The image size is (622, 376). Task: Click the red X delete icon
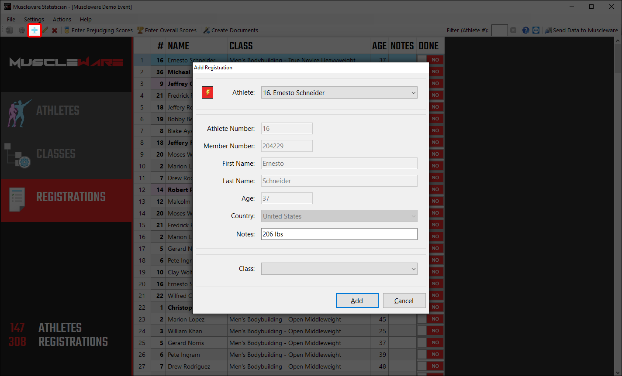[55, 30]
